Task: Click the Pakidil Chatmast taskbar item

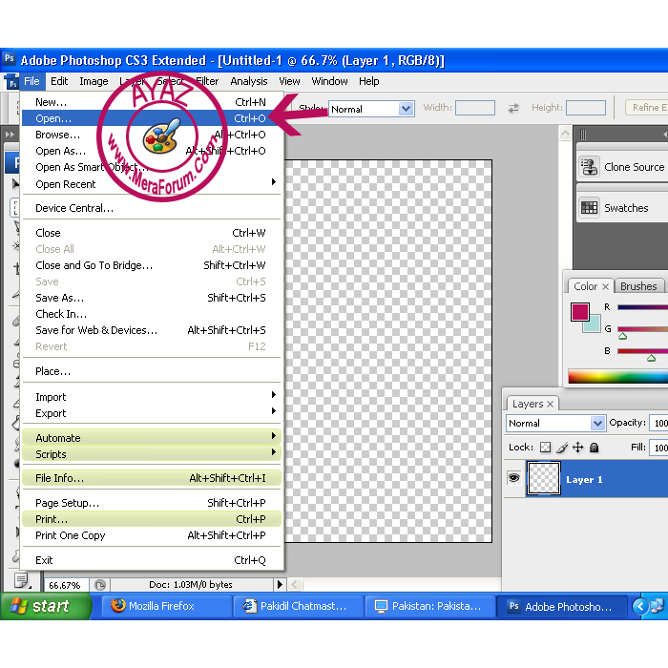Action: coord(299,606)
